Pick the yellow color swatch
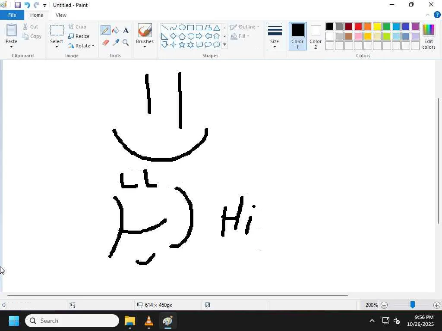The height and width of the screenshot is (331, 442). (377, 27)
